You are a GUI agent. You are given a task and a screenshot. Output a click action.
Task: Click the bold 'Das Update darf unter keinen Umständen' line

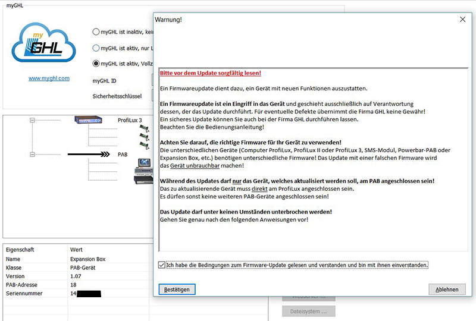(246, 212)
